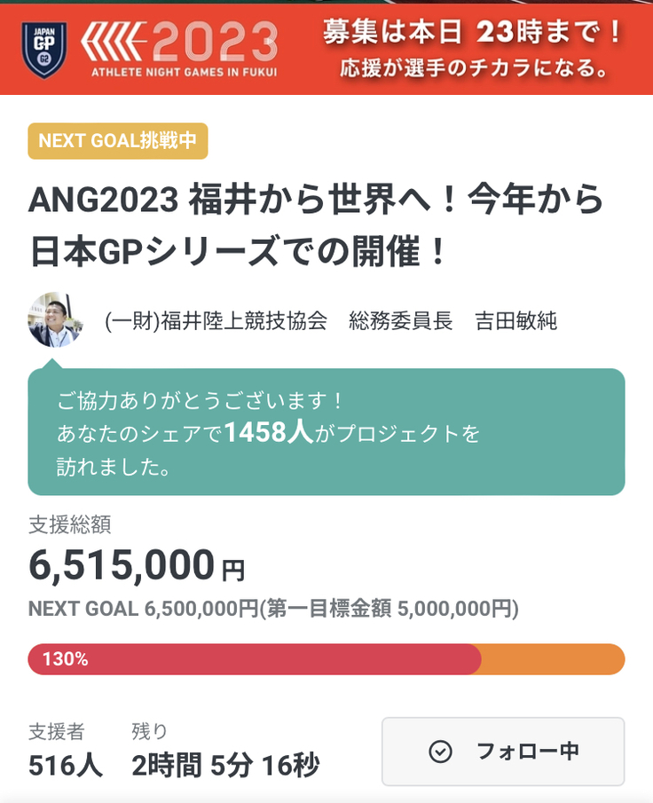Open organizer name 吉田敏純 link
Image resolution: width=653 pixels, height=803 pixels.
coord(515,321)
